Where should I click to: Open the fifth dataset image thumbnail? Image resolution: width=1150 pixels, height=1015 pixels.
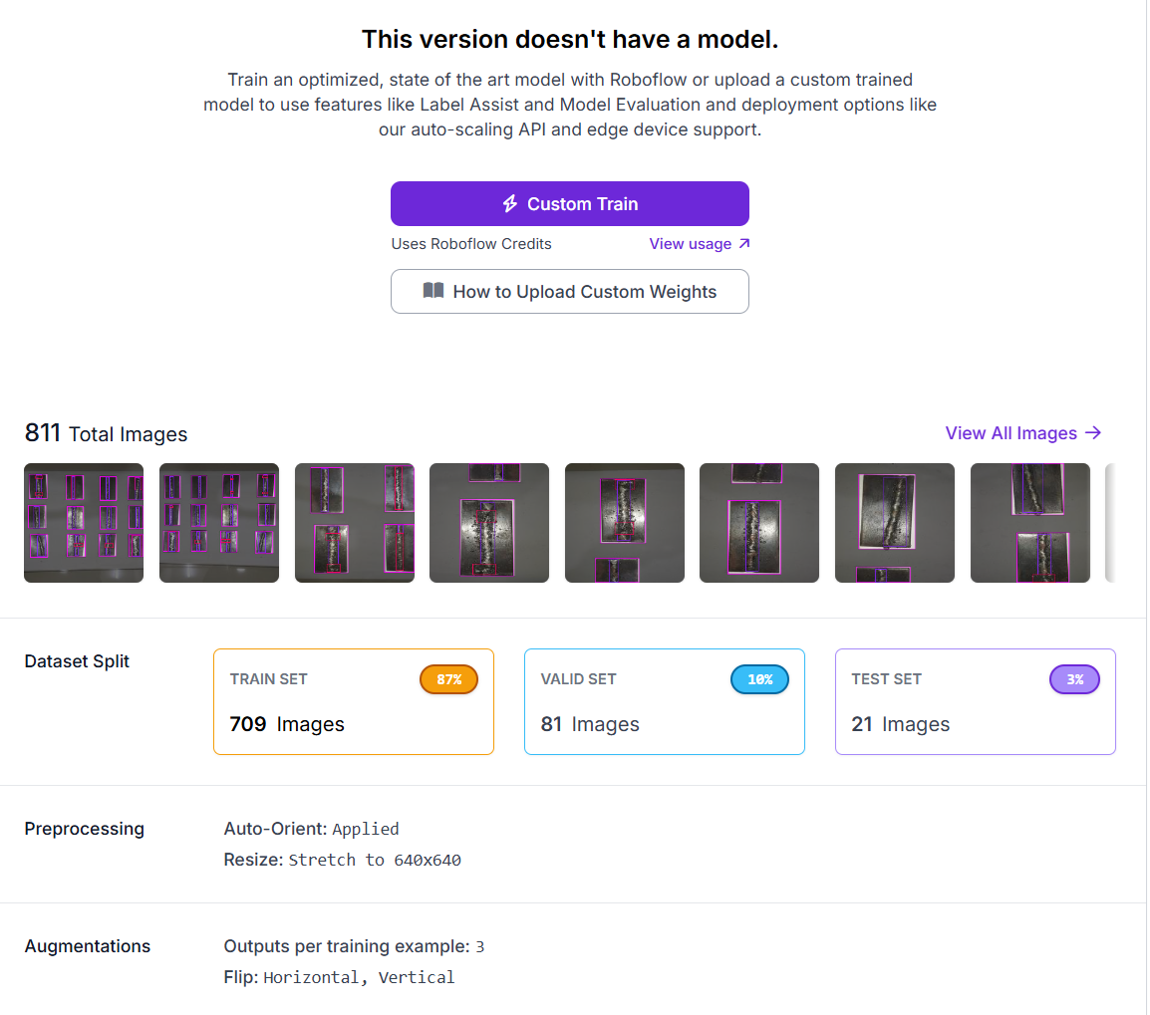(x=625, y=523)
